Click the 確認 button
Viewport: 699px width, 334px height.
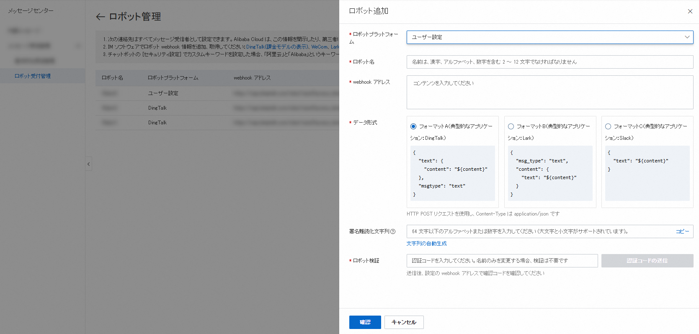[365, 322]
